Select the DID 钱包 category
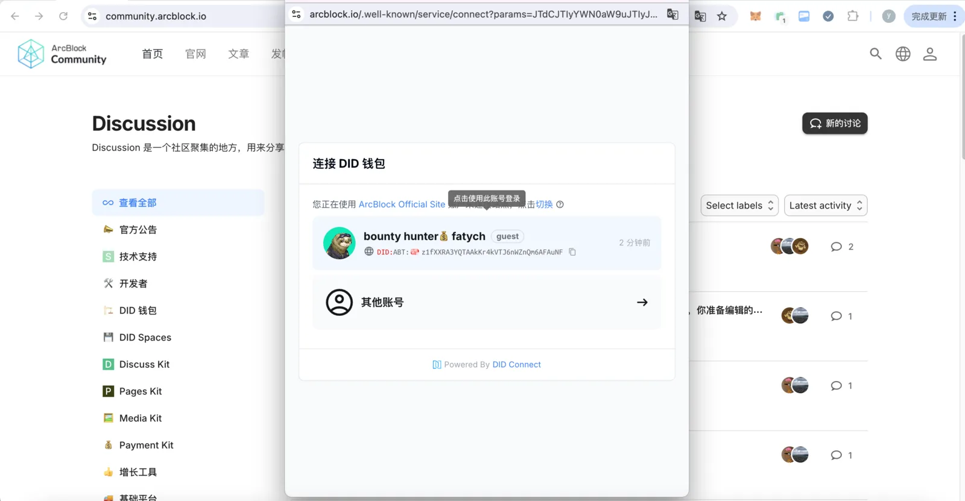 (x=178, y=310)
